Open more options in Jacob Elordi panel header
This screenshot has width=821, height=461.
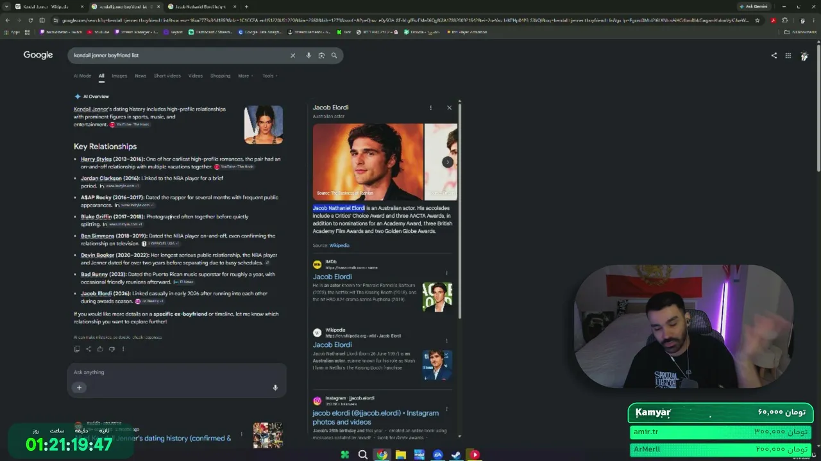(x=430, y=108)
